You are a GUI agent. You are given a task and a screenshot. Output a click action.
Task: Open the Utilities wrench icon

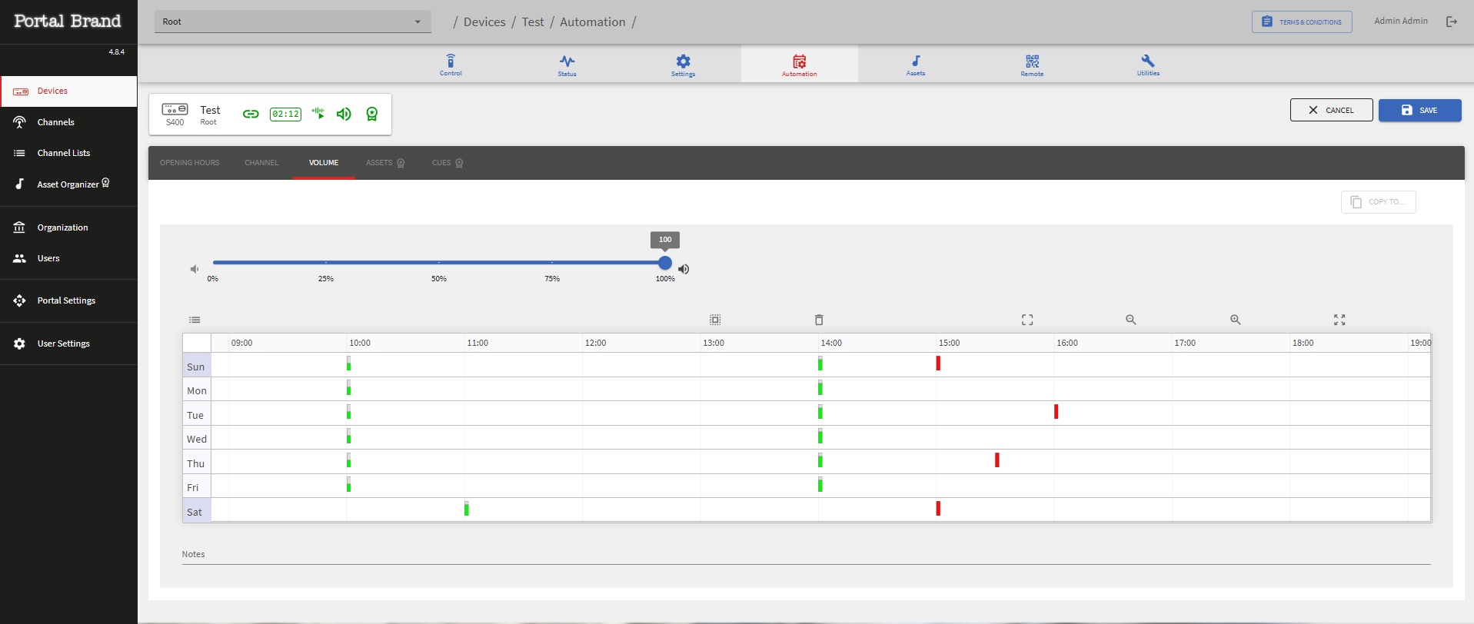[x=1148, y=61]
